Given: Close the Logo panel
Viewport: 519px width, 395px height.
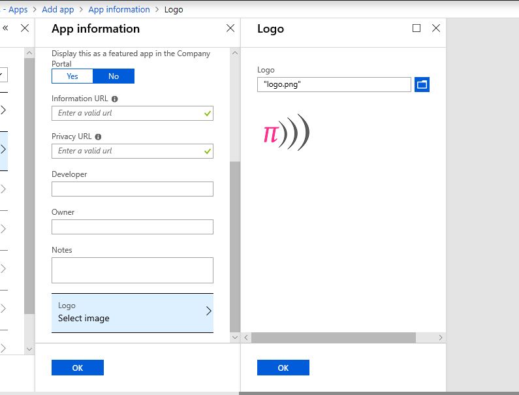Looking at the screenshot, I should (x=436, y=28).
